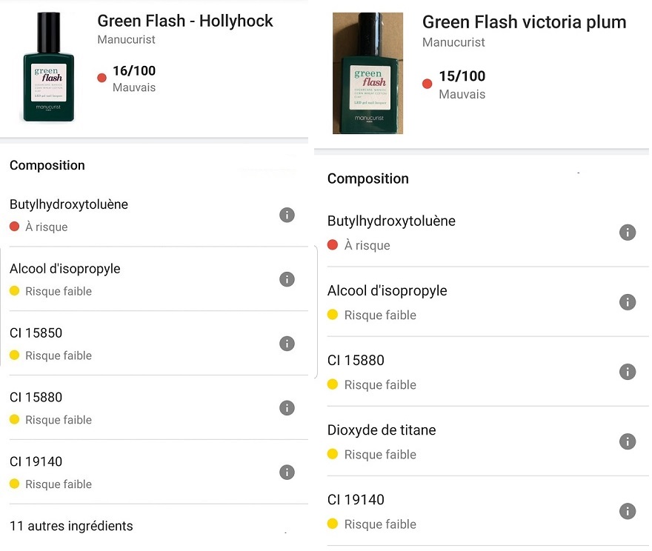
Task: Tap info icon for Victoria Plum CI 19140
Action: coord(628,511)
